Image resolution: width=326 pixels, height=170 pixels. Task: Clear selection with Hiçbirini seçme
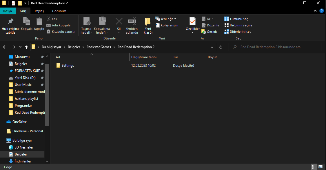click(x=238, y=26)
